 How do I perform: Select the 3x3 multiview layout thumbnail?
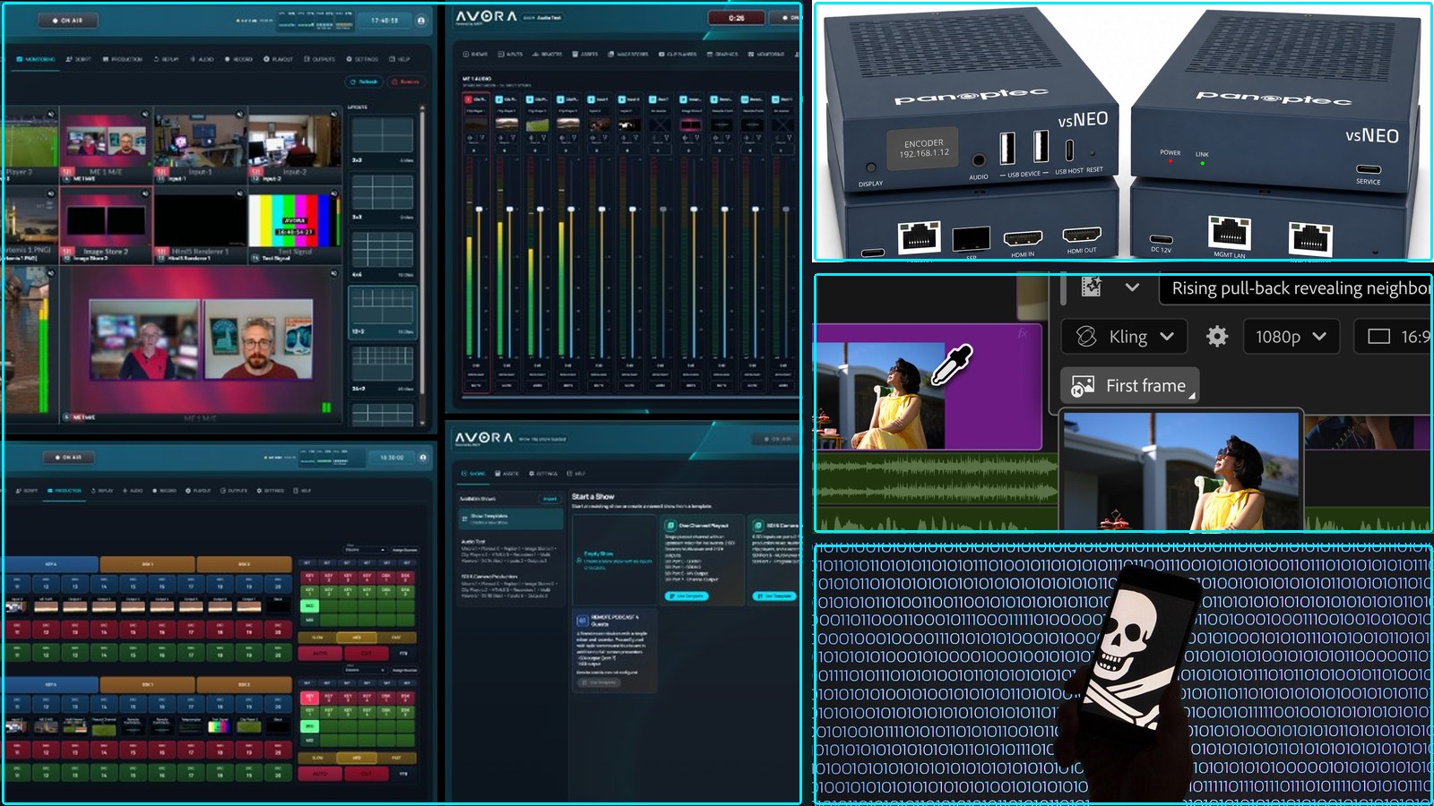tap(382, 192)
